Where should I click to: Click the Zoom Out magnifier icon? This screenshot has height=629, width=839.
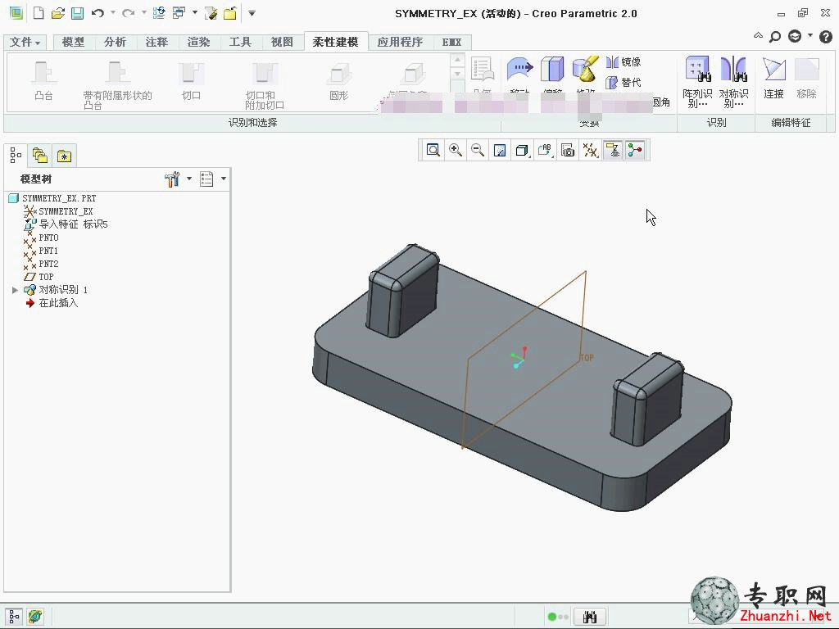point(478,151)
